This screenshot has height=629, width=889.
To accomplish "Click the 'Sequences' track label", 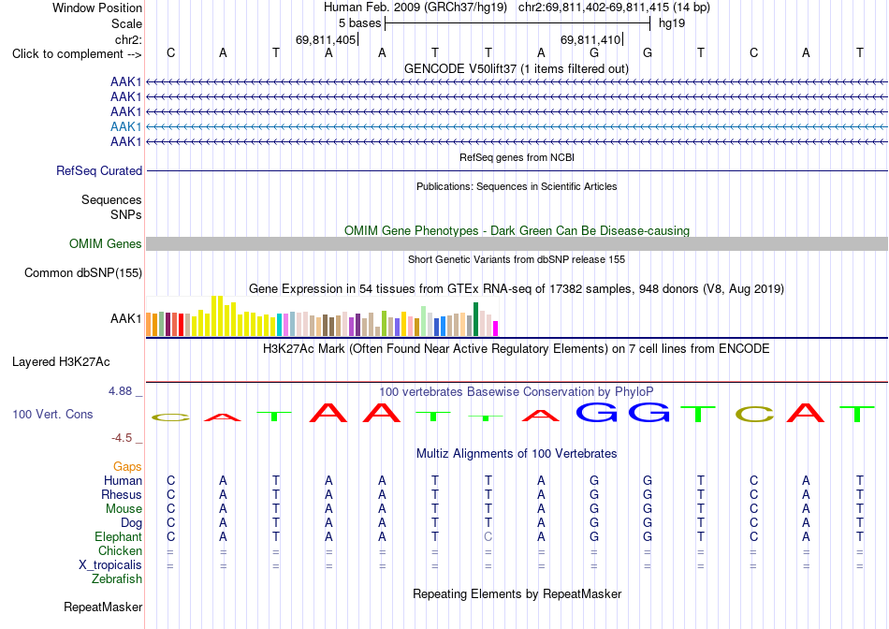I will (x=111, y=199).
